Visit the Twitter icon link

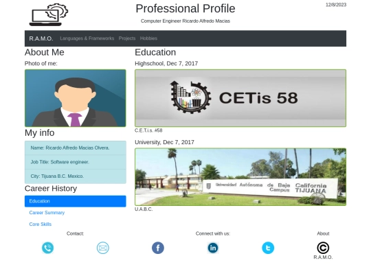268,248
